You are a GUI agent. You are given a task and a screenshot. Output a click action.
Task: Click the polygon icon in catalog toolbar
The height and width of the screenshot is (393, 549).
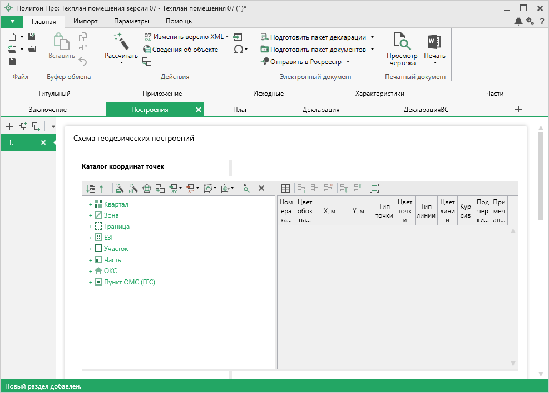coord(147,189)
